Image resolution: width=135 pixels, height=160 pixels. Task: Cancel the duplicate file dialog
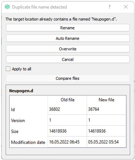(68, 59)
